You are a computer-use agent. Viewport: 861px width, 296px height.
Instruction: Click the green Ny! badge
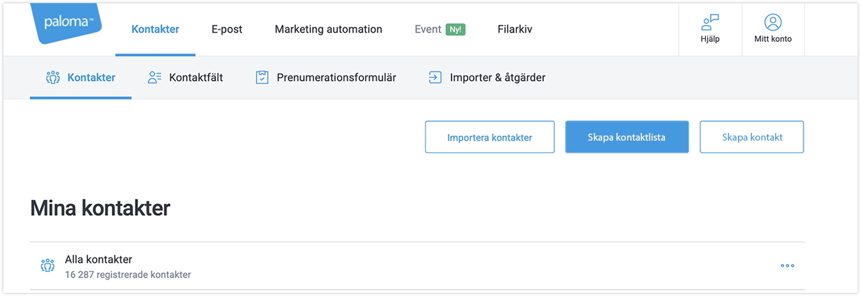click(x=455, y=29)
